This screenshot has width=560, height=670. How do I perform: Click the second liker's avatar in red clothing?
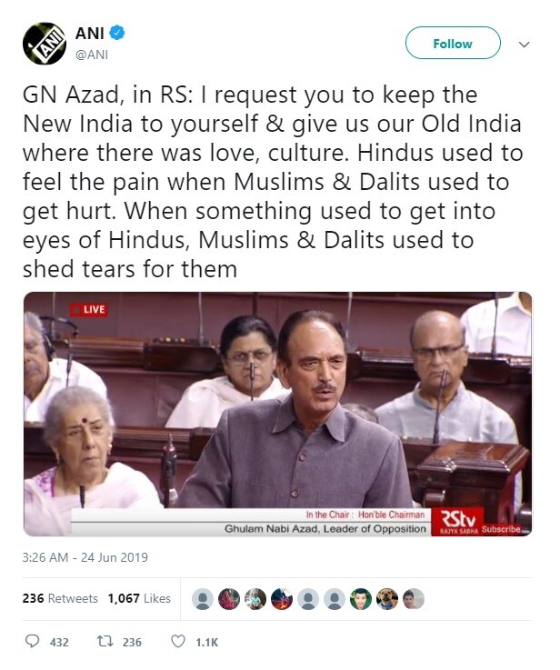229,599
